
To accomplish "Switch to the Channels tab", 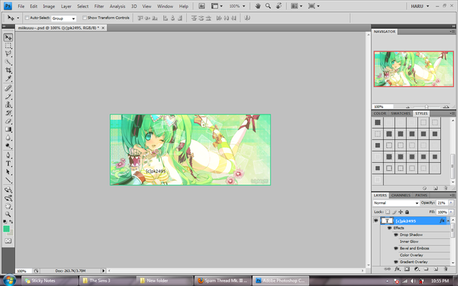I will click(401, 195).
